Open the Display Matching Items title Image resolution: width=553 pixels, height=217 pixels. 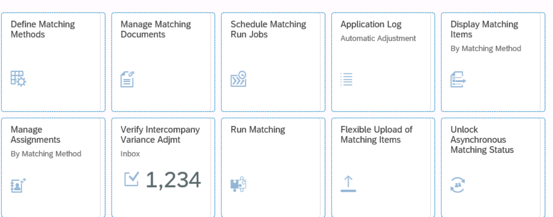pos(484,29)
